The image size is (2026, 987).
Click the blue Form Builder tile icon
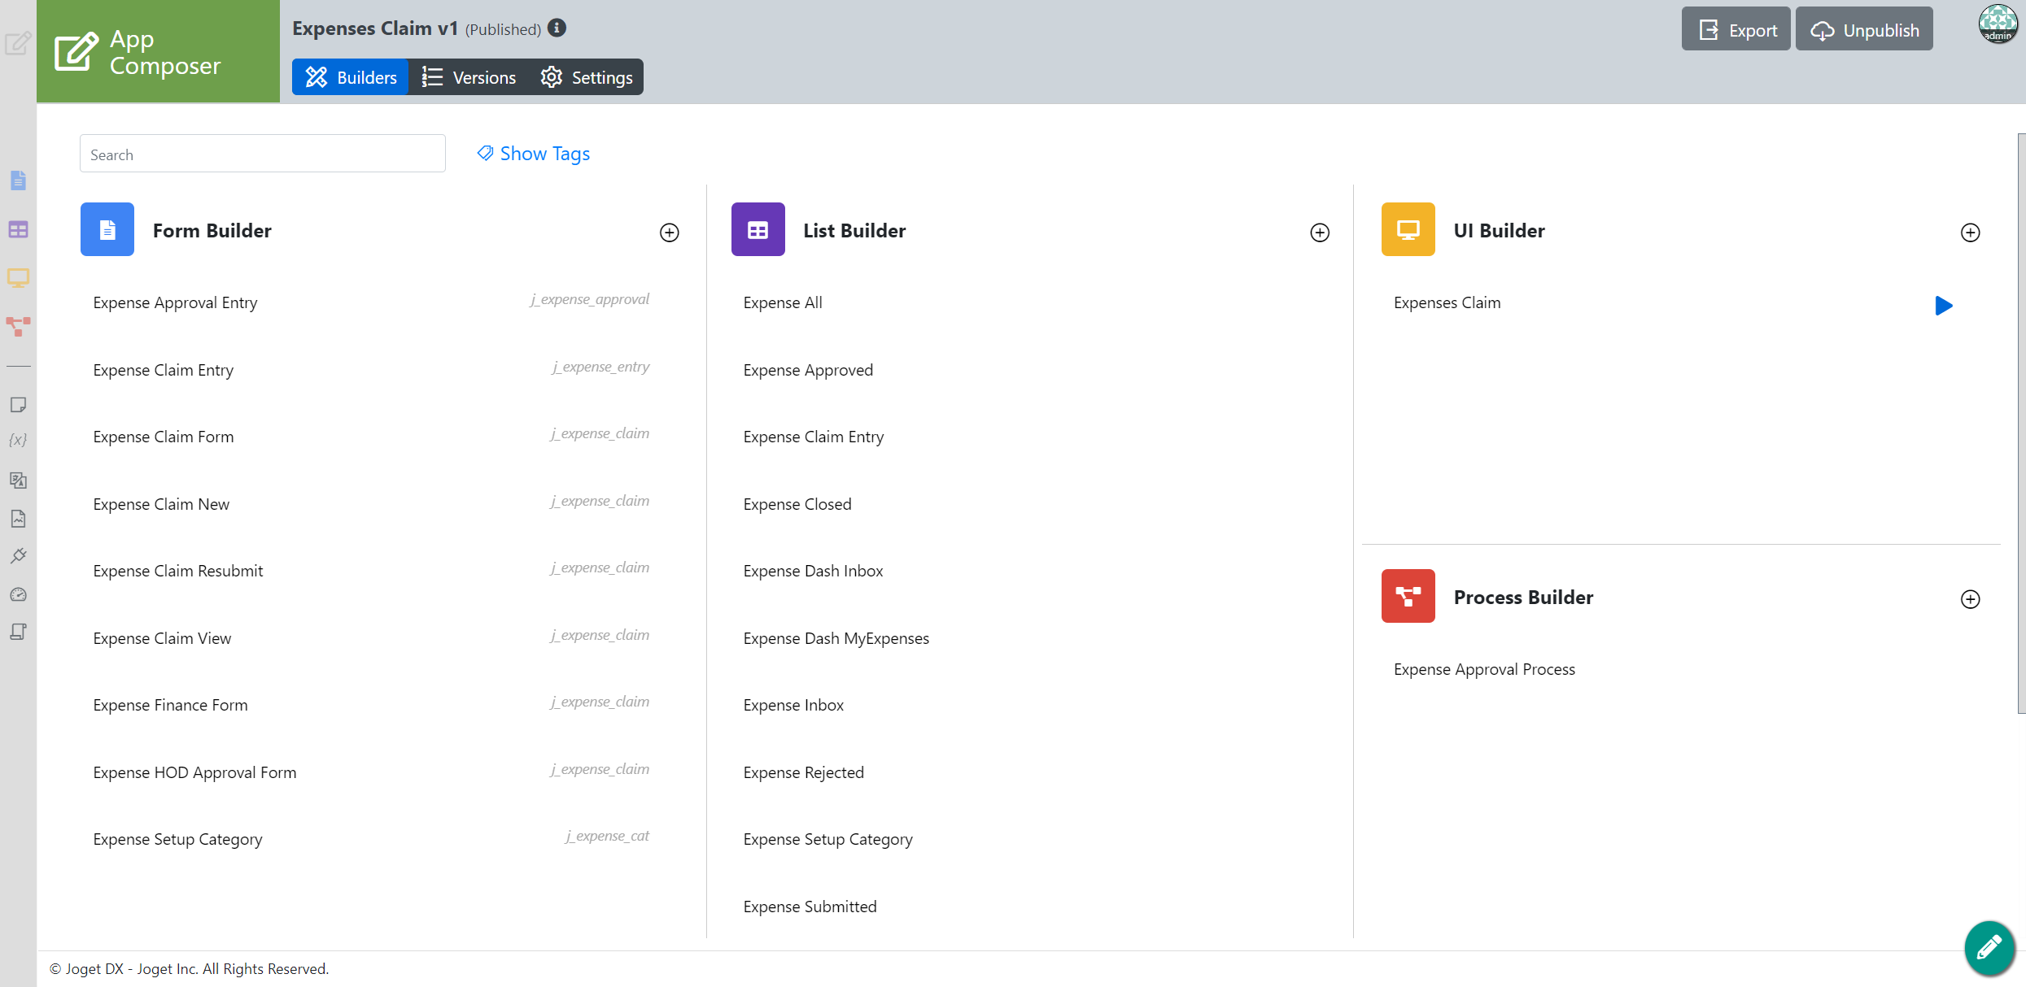coord(107,229)
